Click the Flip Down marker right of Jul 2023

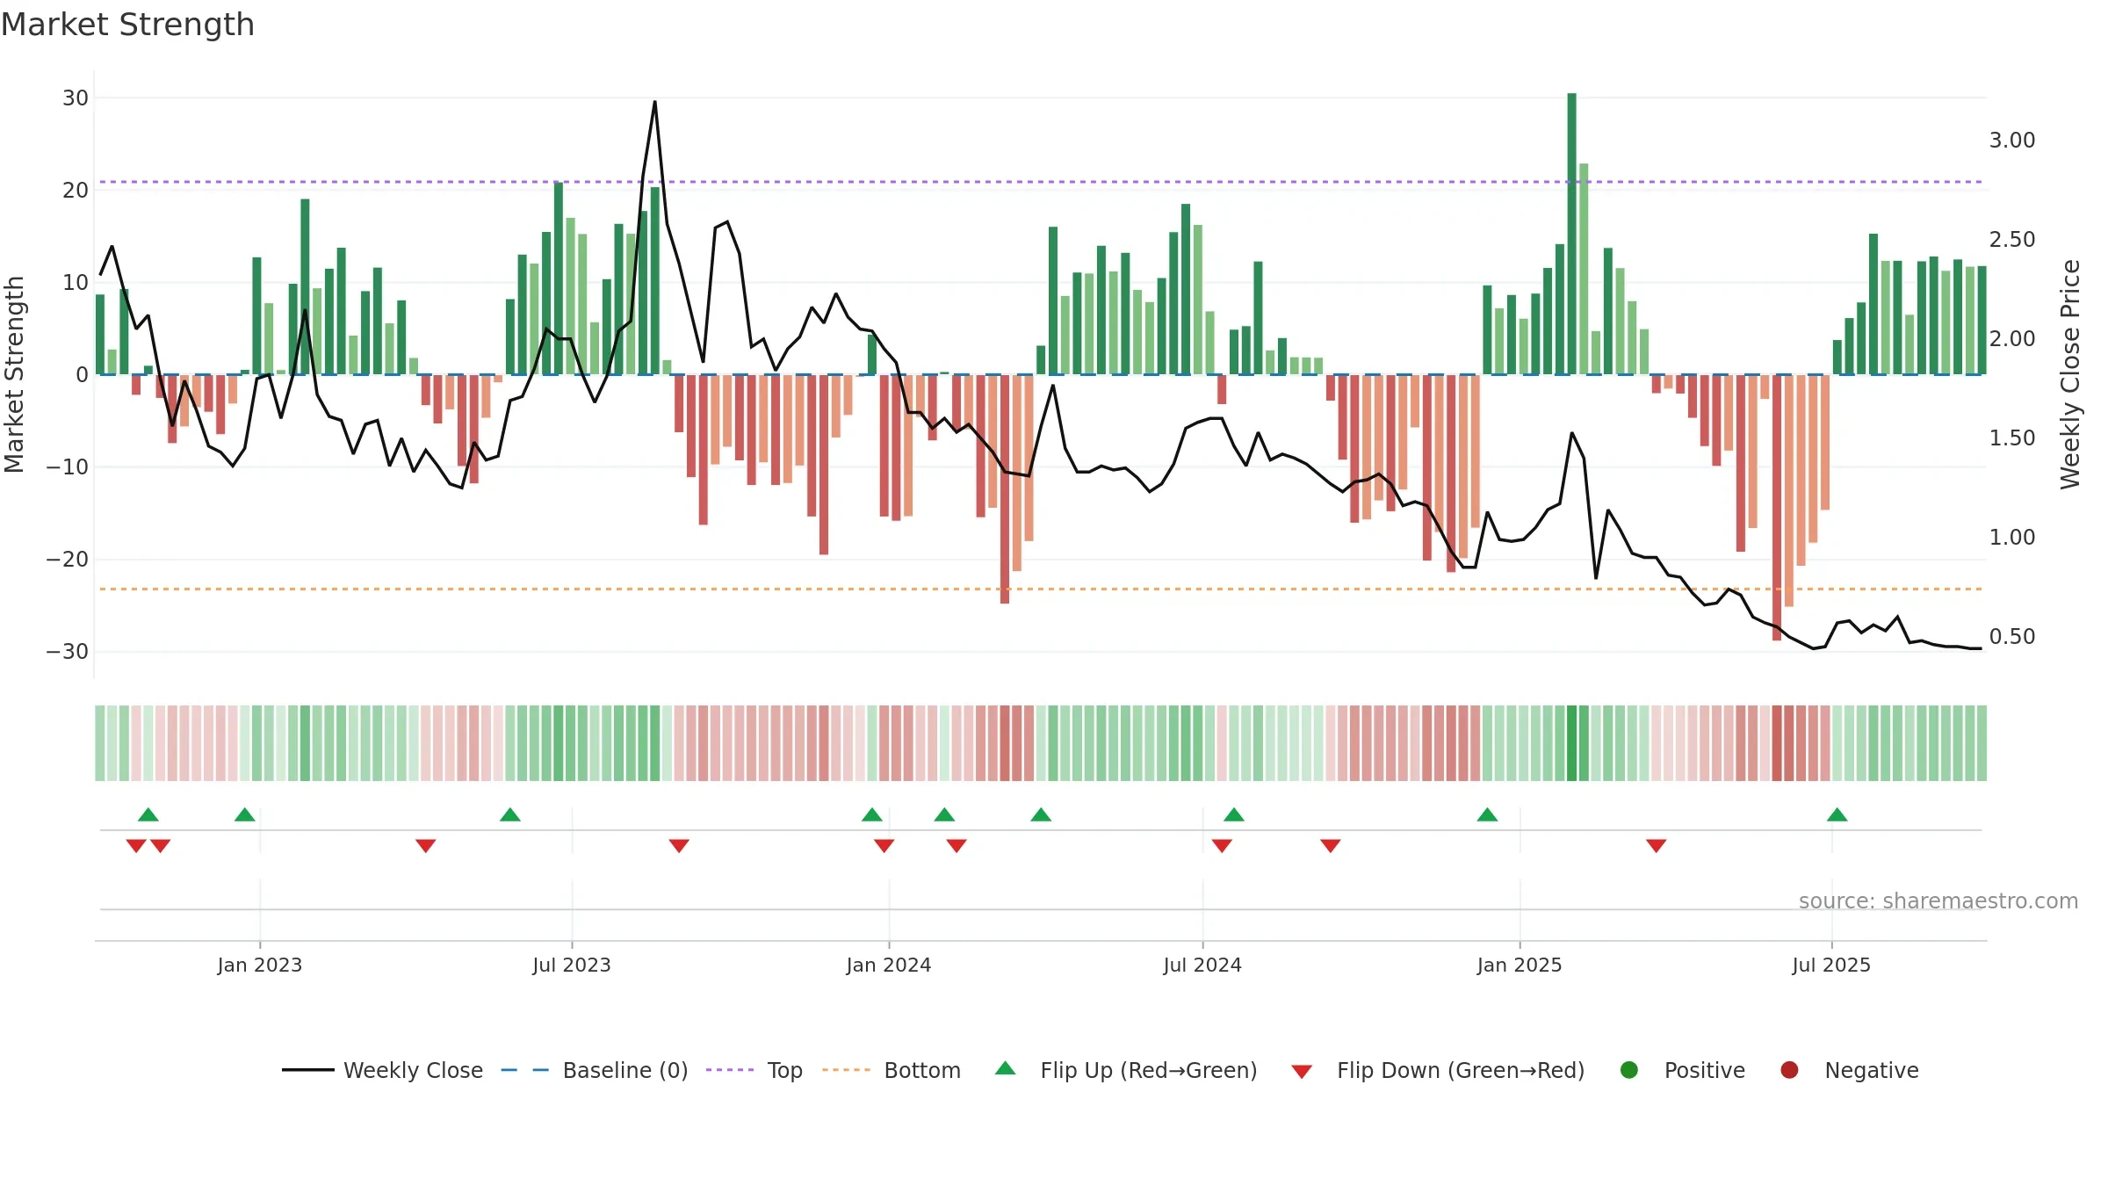(x=679, y=845)
